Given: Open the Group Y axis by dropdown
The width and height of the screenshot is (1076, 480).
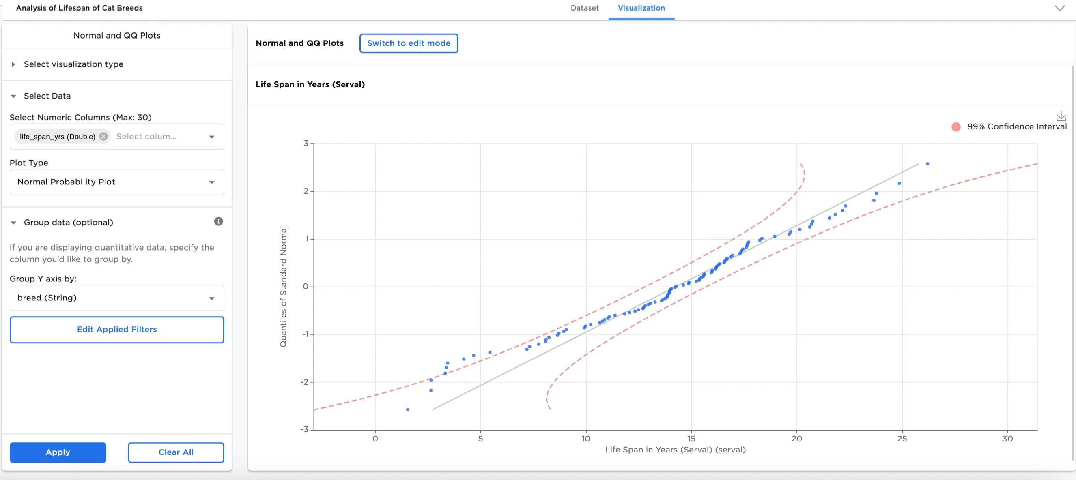Looking at the screenshot, I should point(117,298).
